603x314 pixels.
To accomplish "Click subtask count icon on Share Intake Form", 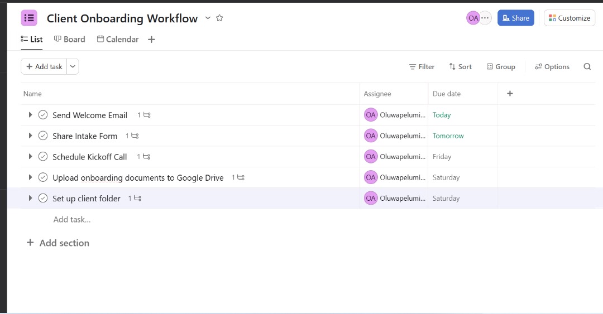I will (132, 136).
